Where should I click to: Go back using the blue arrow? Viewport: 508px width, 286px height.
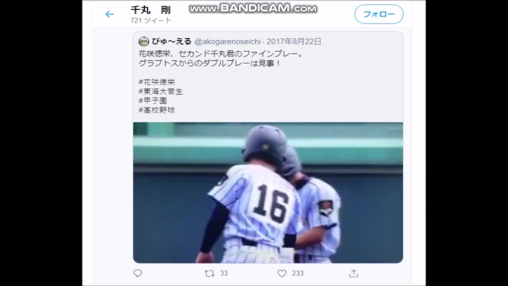point(110,14)
